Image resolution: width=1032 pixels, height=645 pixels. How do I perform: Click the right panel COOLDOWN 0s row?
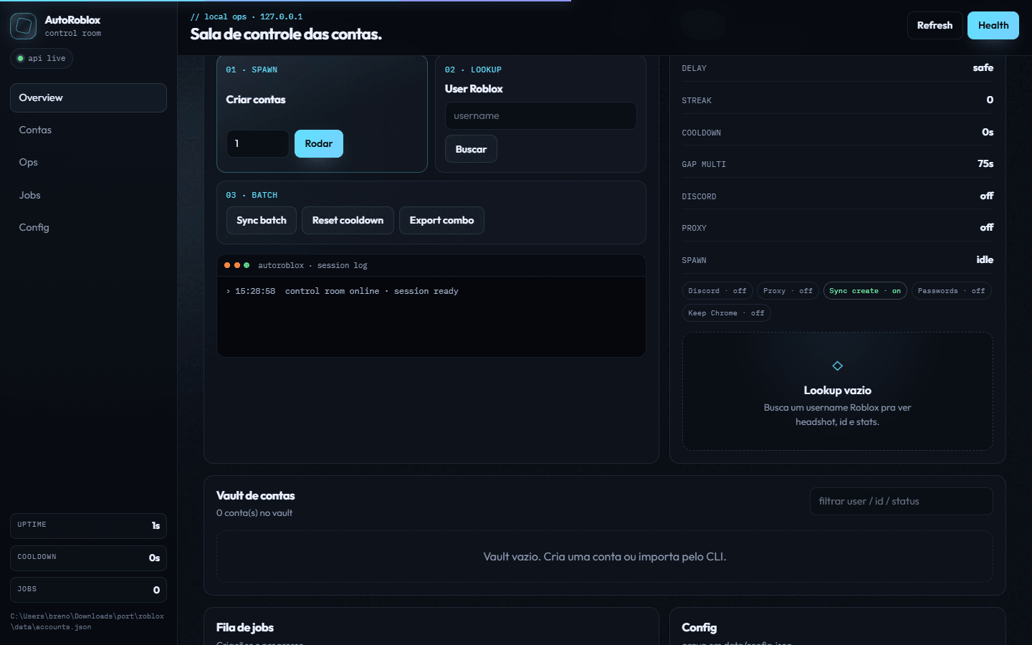[x=837, y=133]
